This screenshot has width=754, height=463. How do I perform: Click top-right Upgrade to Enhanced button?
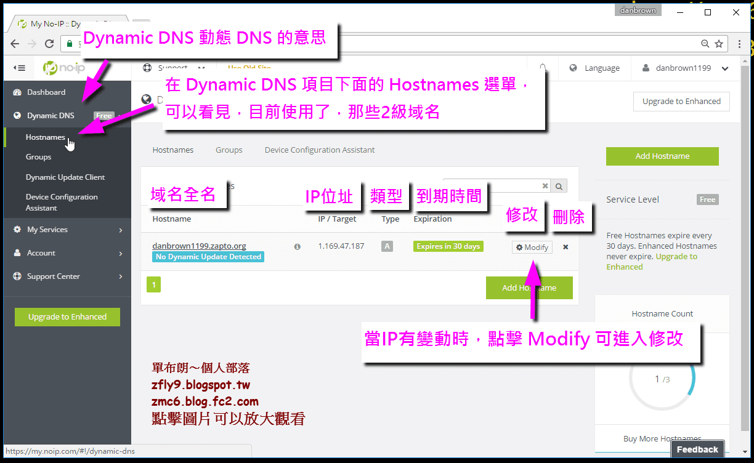pyautogui.click(x=681, y=102)
